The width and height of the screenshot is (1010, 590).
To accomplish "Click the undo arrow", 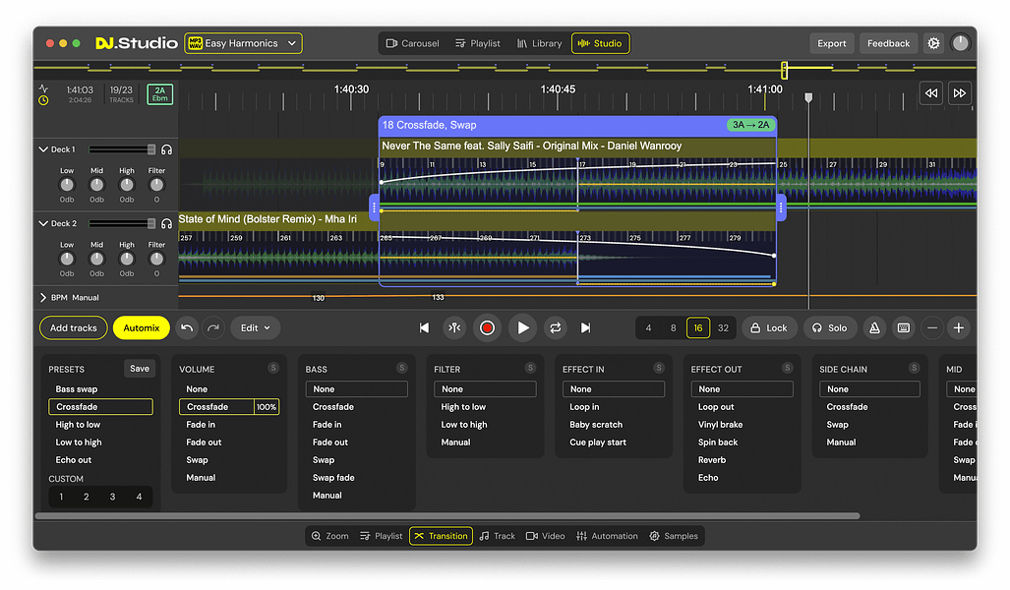I will click(188, 327).
